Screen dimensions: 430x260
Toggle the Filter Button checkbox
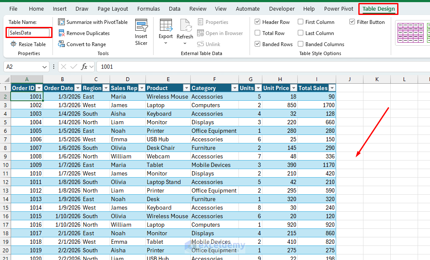tap(352, 22)
